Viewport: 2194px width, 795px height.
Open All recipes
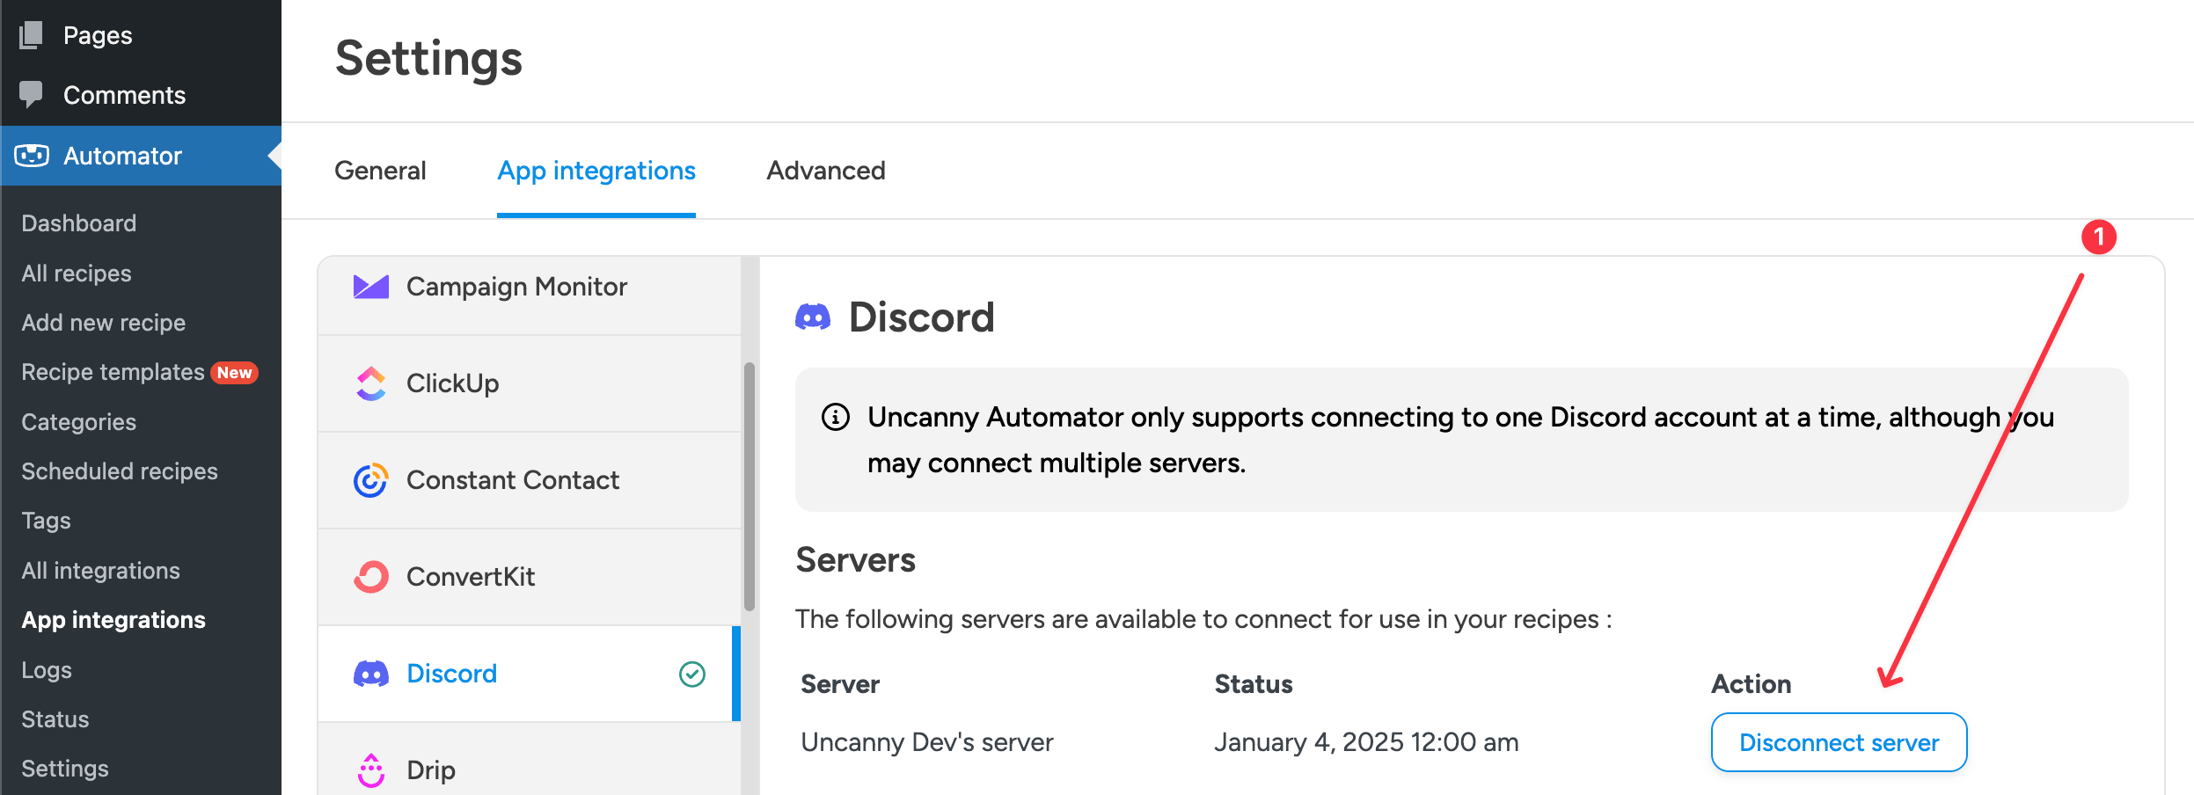point(77,274)
